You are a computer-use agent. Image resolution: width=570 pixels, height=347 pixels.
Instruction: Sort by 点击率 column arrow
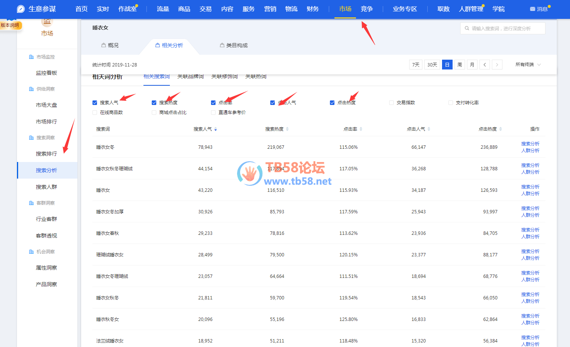tap(361, 129)
